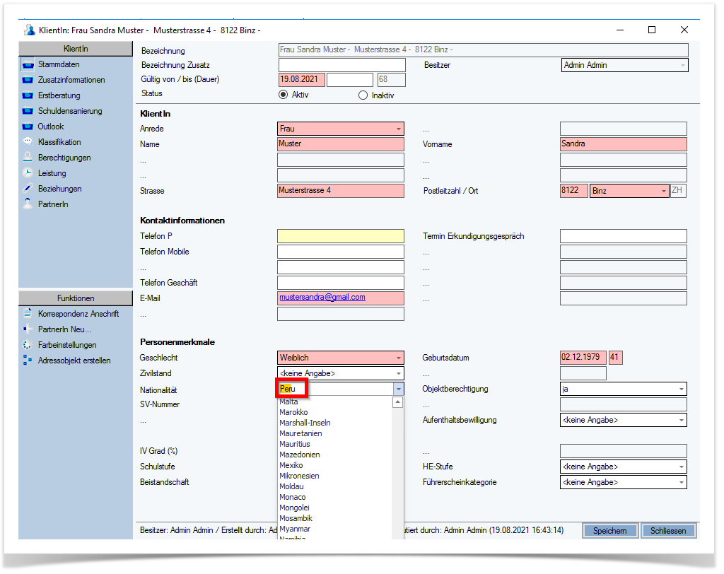Click the Outlook sidebar icon
This screenshot has height=574, width=724.
tap(28, 127)
